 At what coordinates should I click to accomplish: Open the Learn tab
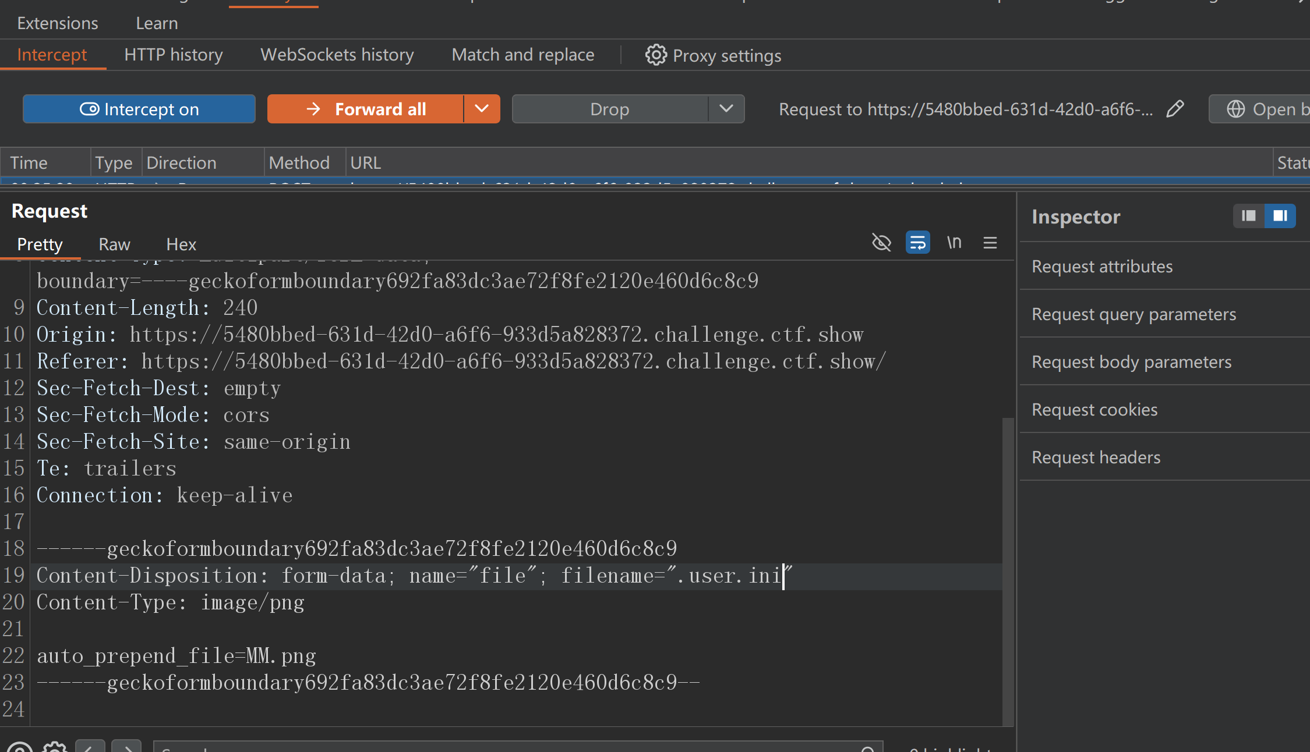coord(157,23)
